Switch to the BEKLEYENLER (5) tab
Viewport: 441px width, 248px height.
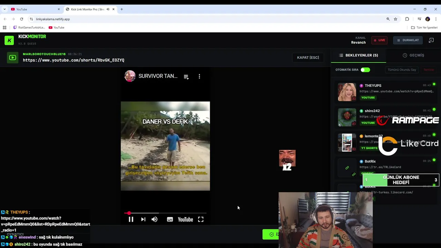(x=358, y=55)
